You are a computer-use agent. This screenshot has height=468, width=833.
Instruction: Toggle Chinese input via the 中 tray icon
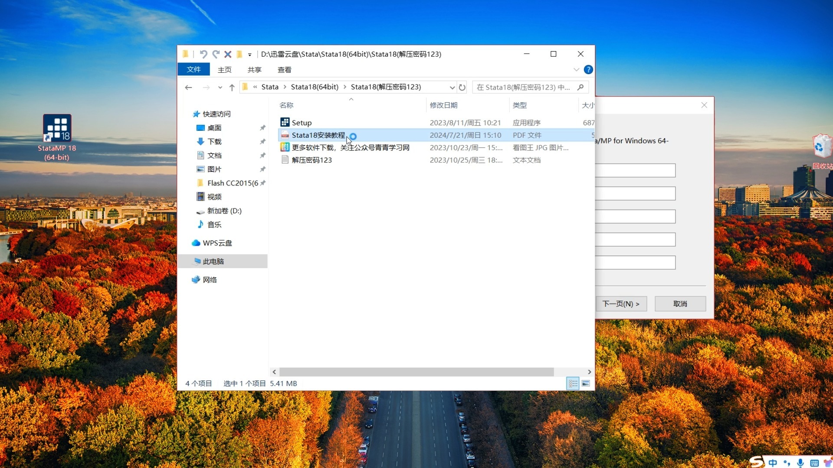click(x=773, y=462)
